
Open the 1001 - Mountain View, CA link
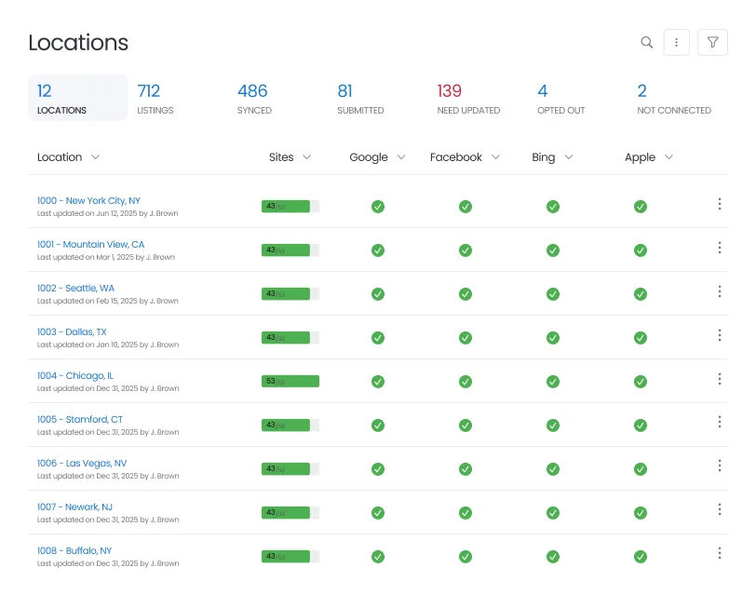[x=90, y=245]
